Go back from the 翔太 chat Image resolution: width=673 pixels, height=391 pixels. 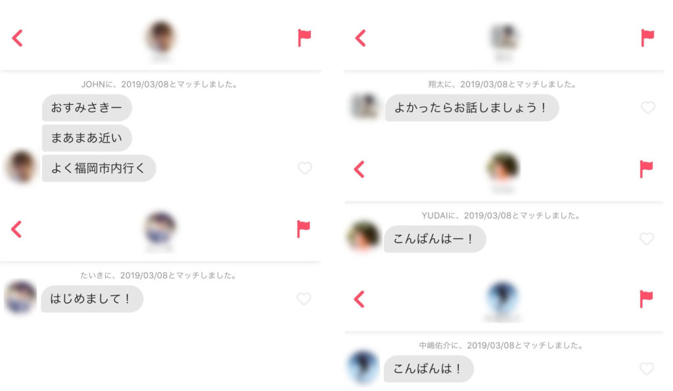coord(361,38)
